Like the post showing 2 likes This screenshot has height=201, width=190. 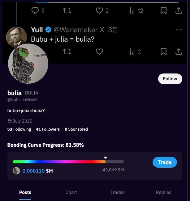tap(99, 10)
